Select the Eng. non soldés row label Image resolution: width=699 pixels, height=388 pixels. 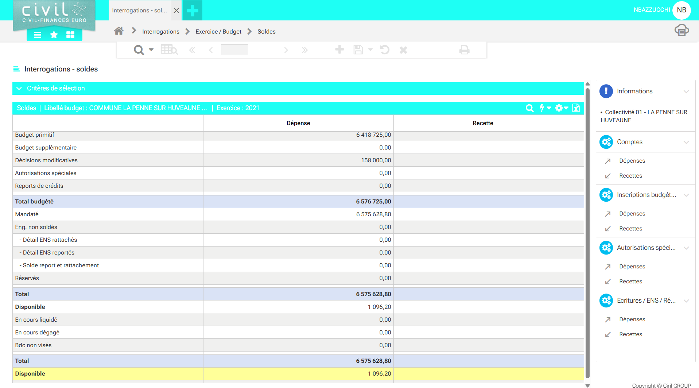pyautogui.click(x=36, y=227)
